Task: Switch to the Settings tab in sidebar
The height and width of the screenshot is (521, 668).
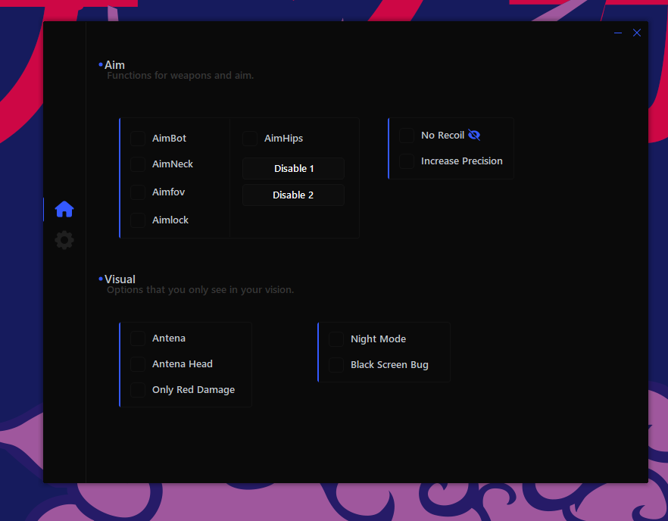Action: (x=64, y=240)
